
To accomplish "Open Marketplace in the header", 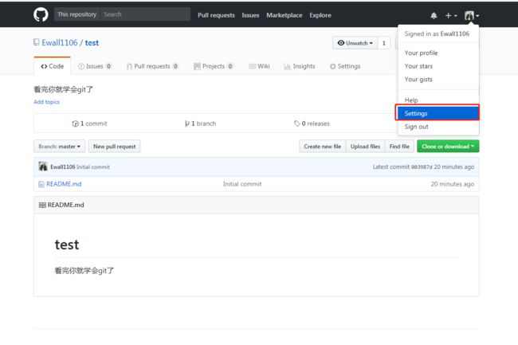I will pyautogui.click(x=285, y=15).
